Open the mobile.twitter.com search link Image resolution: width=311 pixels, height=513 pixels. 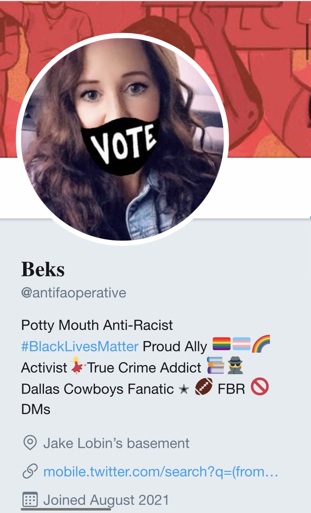tap(160, 472)
